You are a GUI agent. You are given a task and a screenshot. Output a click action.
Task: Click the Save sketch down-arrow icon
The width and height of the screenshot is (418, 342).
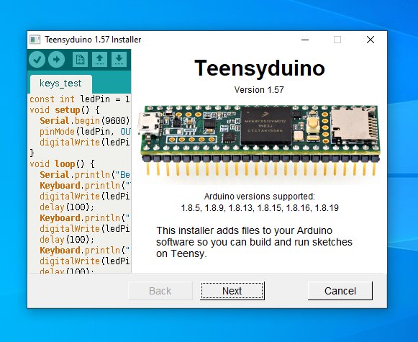click(119, 59)
